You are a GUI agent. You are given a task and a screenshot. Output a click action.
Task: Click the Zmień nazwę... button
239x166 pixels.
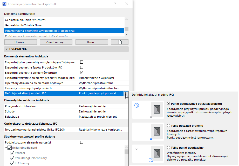click(x=56, y=42)
